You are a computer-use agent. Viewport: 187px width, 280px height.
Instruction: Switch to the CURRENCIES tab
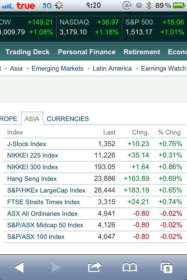[68, 119]
